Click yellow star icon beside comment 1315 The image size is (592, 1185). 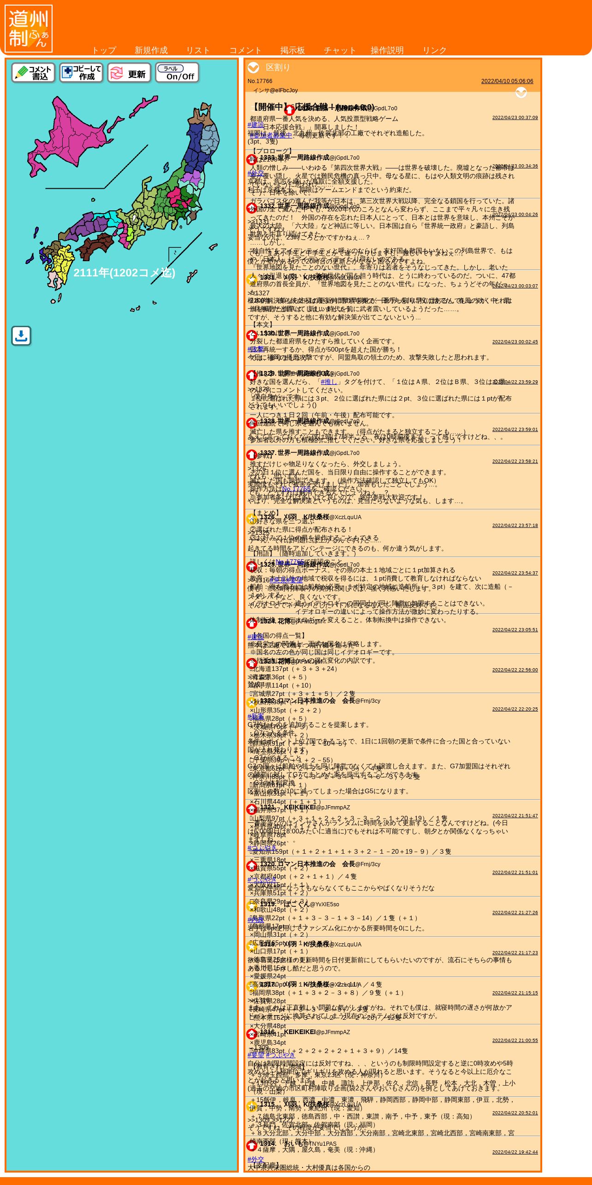tap(251, 1106)
